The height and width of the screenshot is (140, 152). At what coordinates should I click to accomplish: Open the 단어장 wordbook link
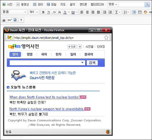[x=101, y=47]
